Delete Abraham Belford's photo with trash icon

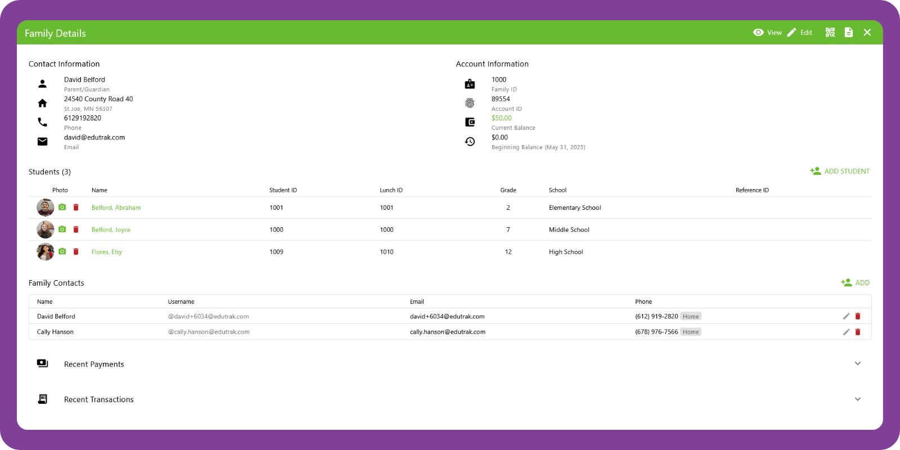tap(76, 207)
